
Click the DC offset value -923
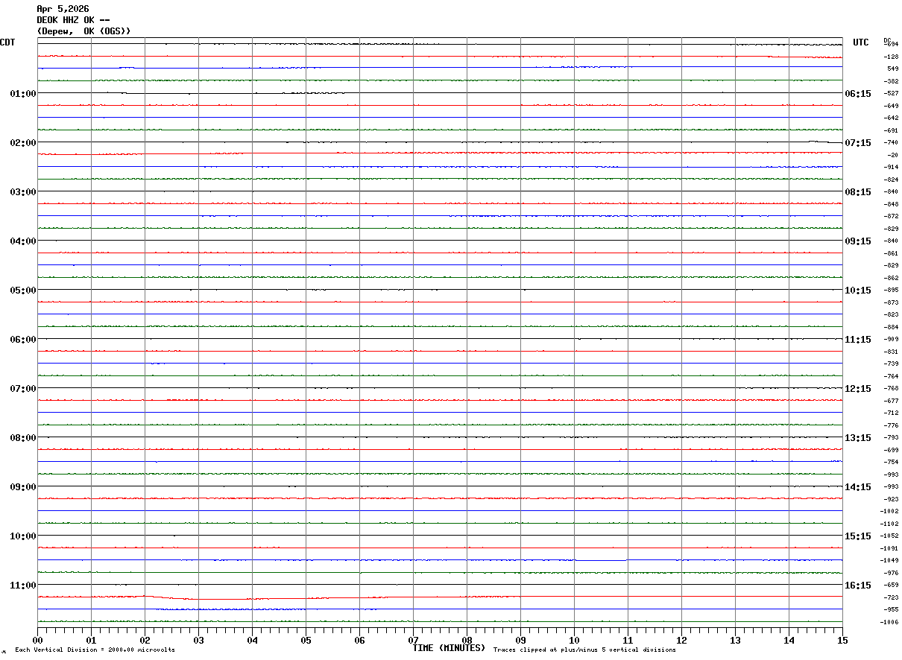pos(891,499)
